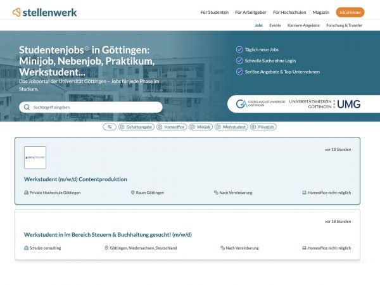Click the building icon next to Schulze consulting
Image resolution: width=380 pixels, height=285 pixels.
tap(26, 248)
